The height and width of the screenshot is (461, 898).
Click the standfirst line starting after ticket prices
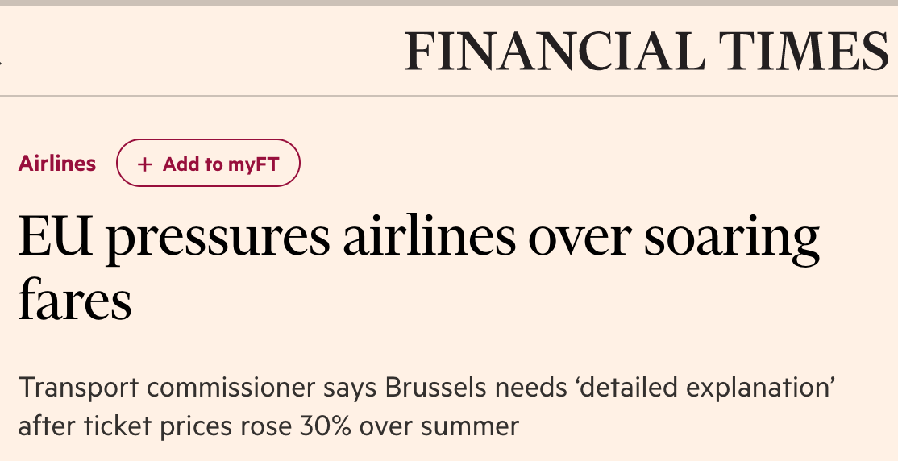pos(268,426)
